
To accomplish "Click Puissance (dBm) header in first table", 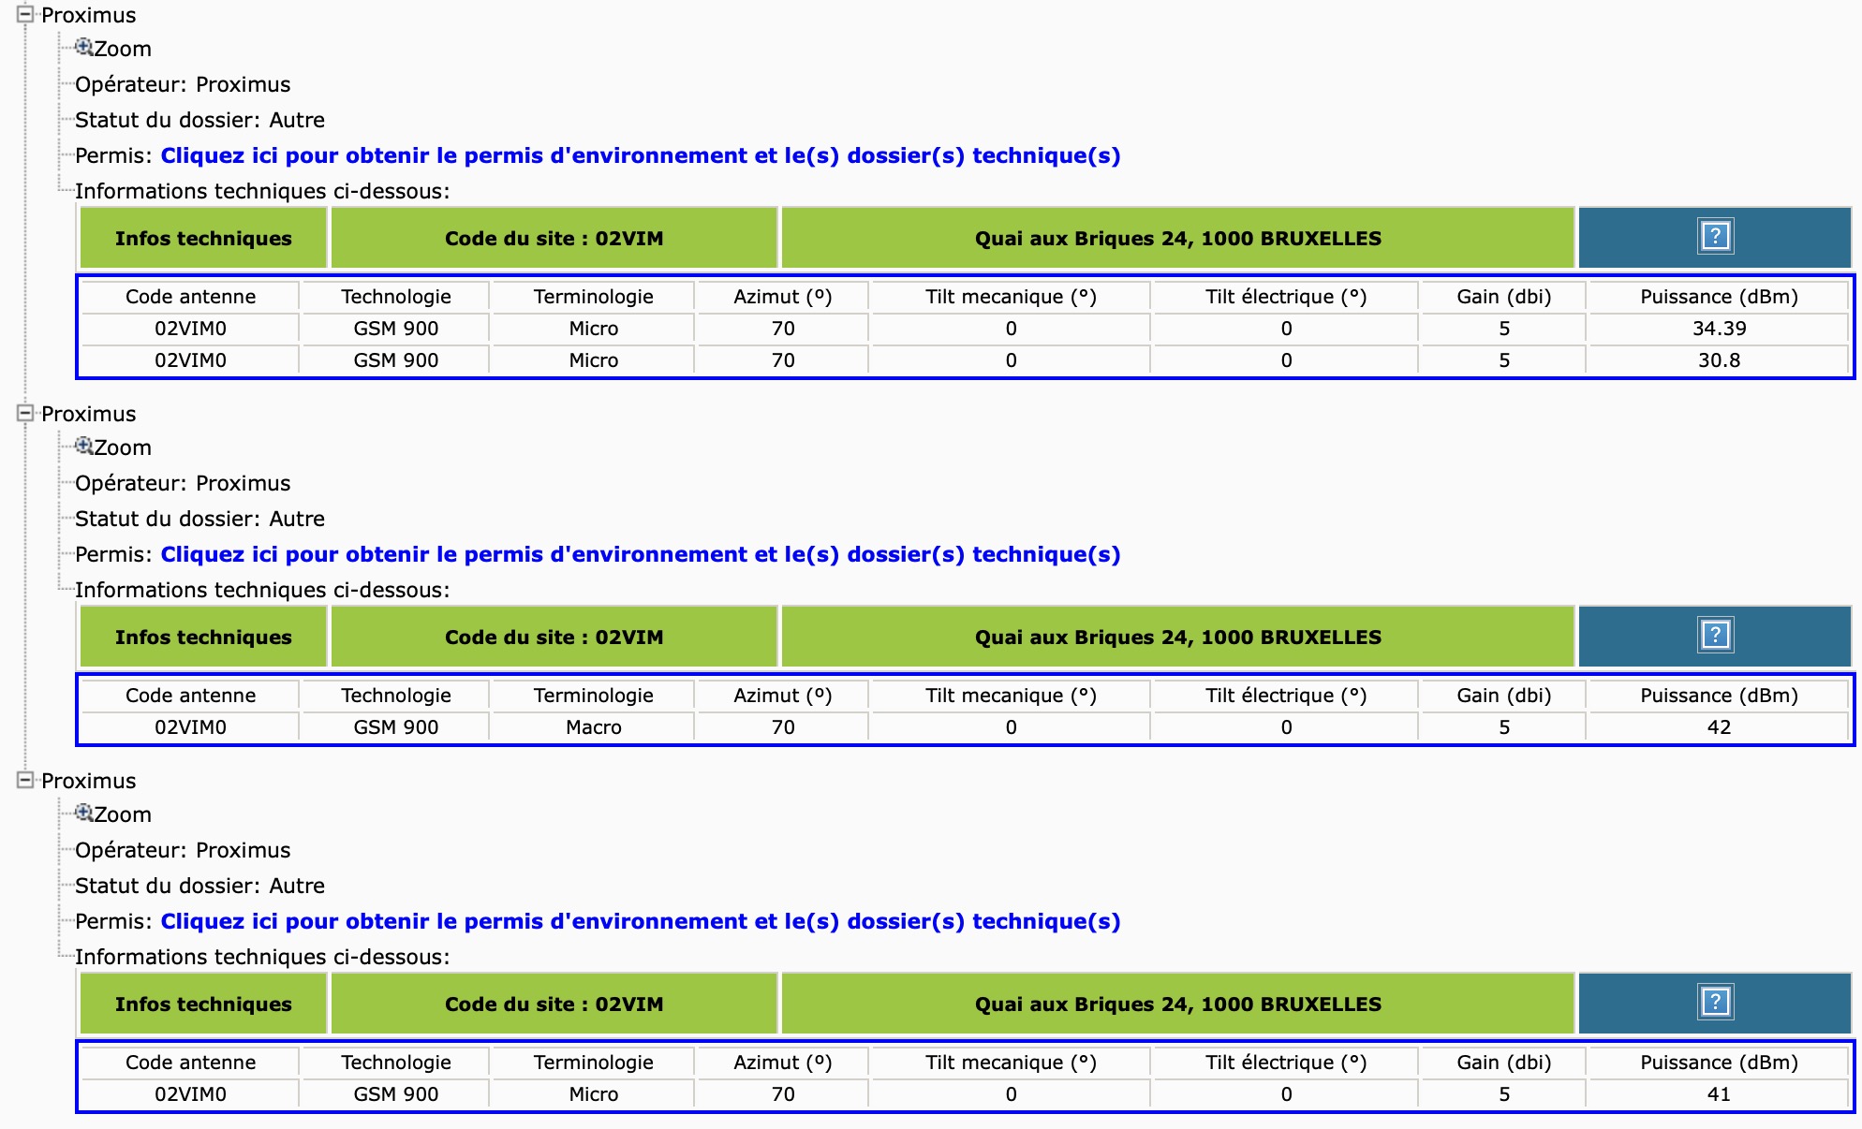I will [x=1719, y=297].
